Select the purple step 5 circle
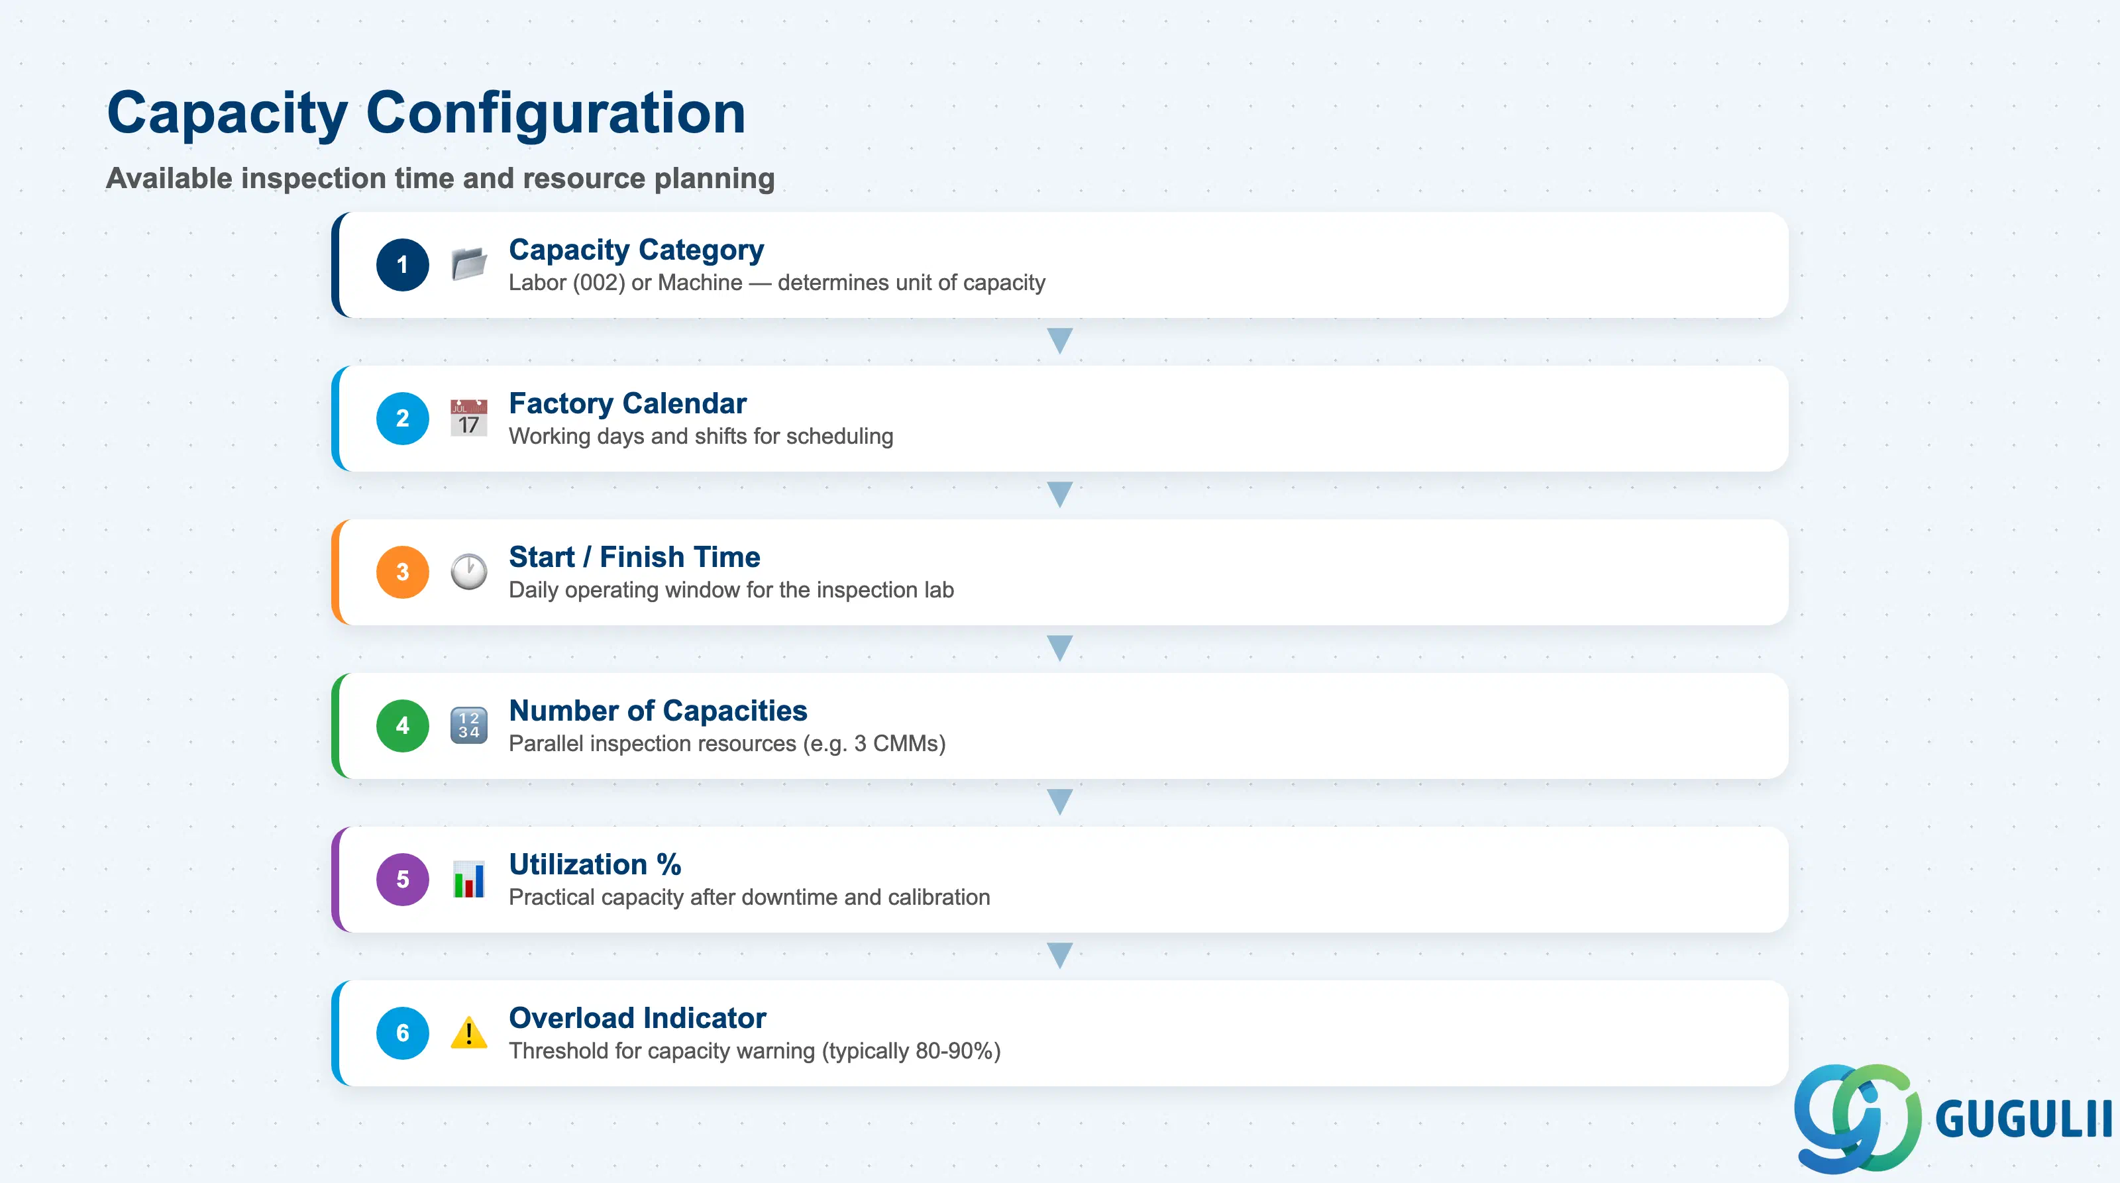This screenshot has width=2120, height=1183. point(402,880)
